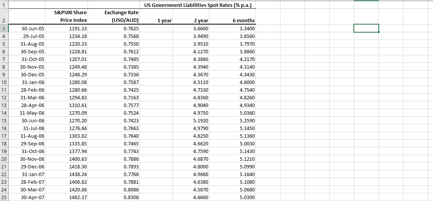Click the index value 1234.18
Image resolution: width=433 pixels, height=201 pixels.
(x=66, y=36)
